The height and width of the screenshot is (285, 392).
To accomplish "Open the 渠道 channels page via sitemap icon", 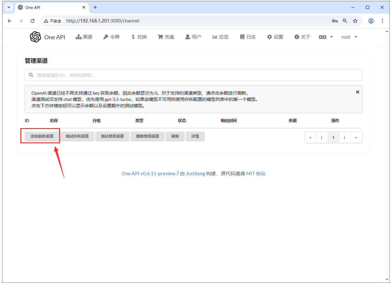I will tap(78, 37).
